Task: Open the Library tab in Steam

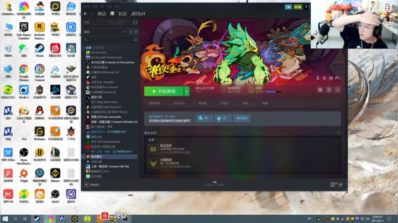Action: (112, 14)
